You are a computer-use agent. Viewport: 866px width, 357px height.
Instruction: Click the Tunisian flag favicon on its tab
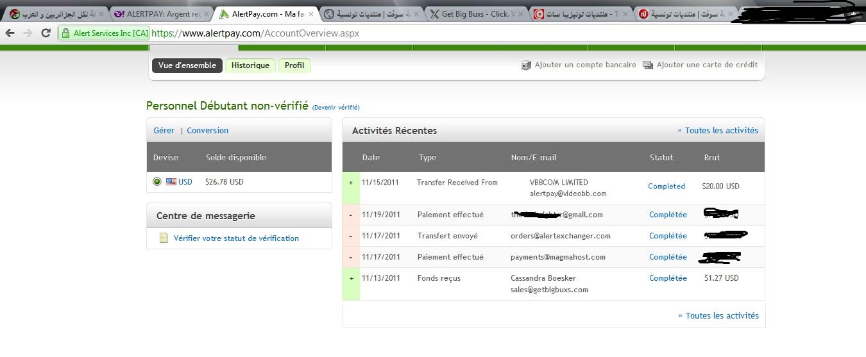540,13
